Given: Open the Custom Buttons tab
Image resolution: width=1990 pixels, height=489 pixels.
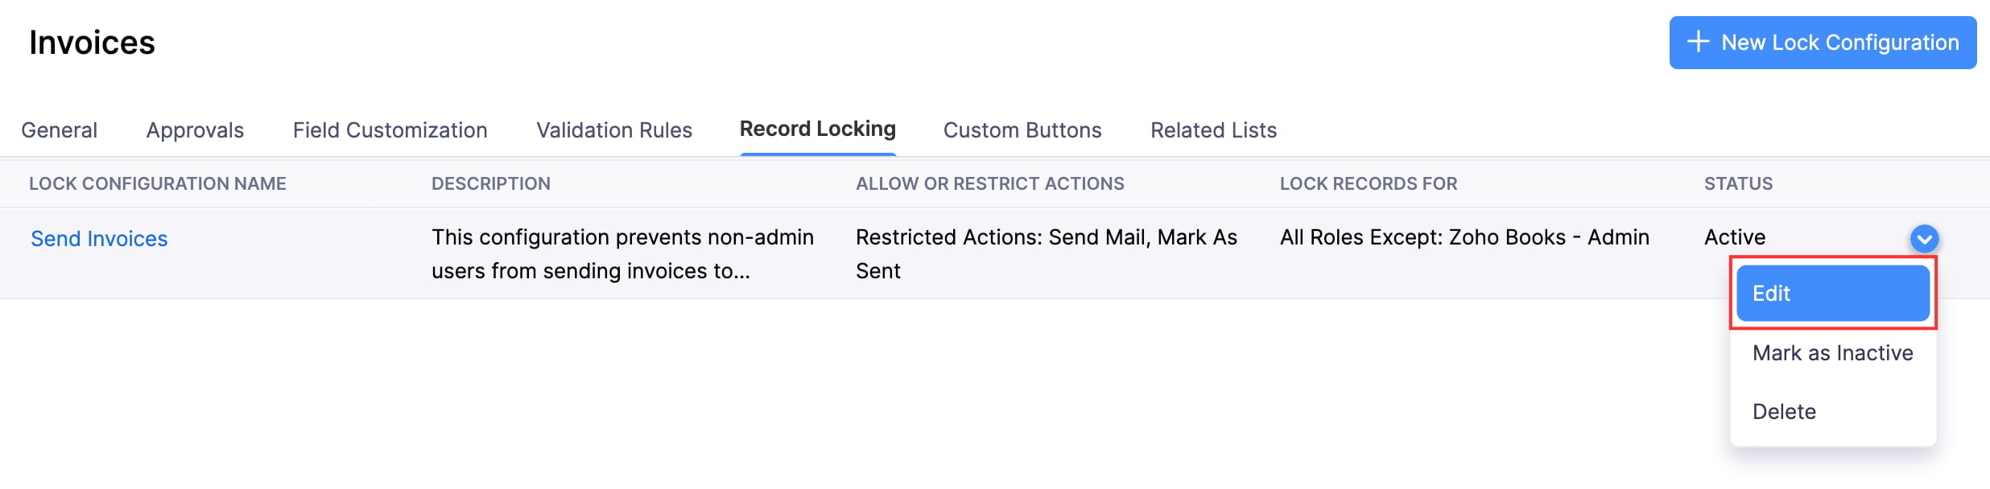Looking at the screenshot, I should tap(1022, 129).
